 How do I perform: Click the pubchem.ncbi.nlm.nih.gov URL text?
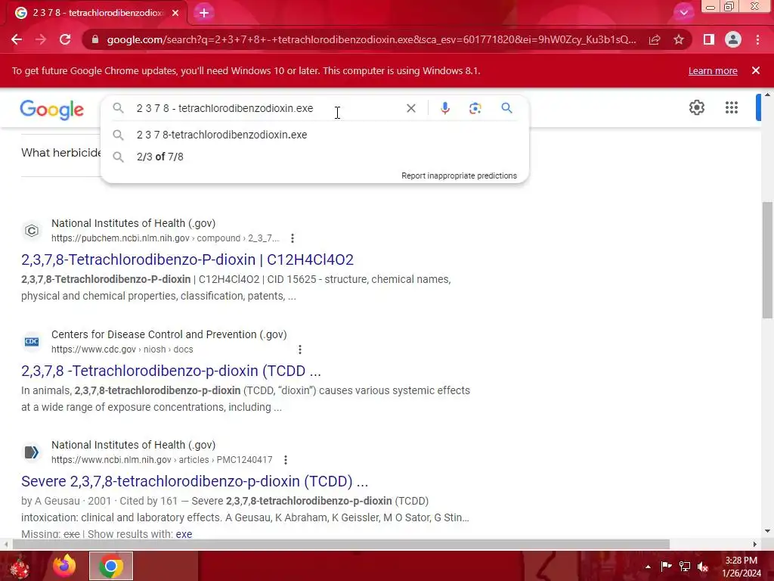(166, 238)
